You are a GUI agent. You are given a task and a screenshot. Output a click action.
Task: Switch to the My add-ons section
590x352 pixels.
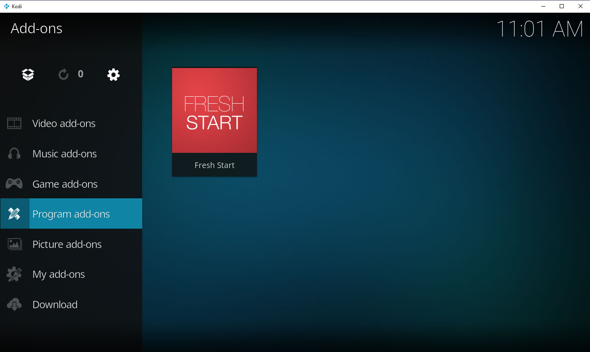click(59, 274)
